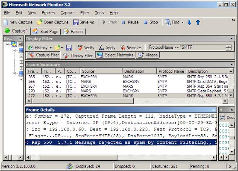Image resolution: width=238 pixels, height=171 pixels.
Task: Expand the toolbar overflow chevron
Action: click(233, 20)
